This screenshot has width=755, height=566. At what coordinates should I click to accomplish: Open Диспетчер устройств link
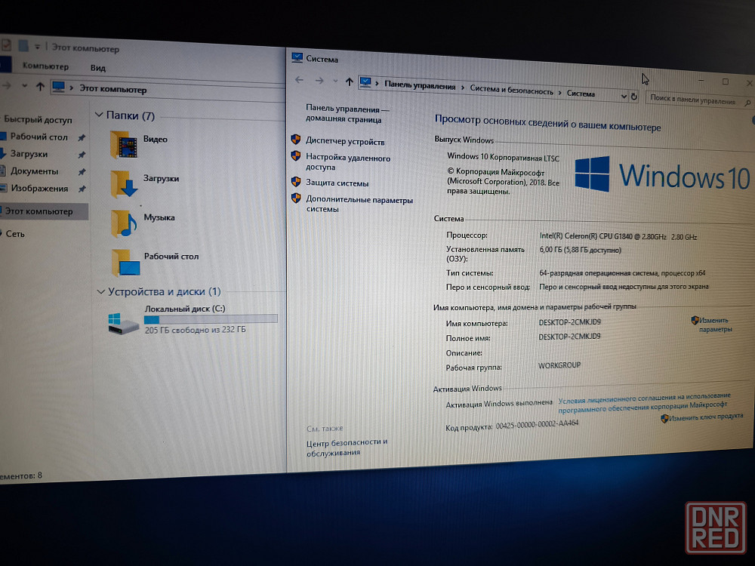point(344,141)
